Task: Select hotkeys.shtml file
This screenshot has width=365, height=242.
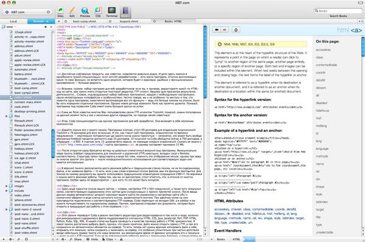Action: tap(24, 148)
